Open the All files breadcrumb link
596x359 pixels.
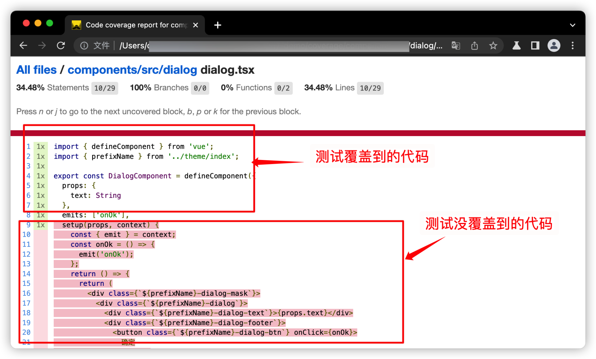pos(36,70)
